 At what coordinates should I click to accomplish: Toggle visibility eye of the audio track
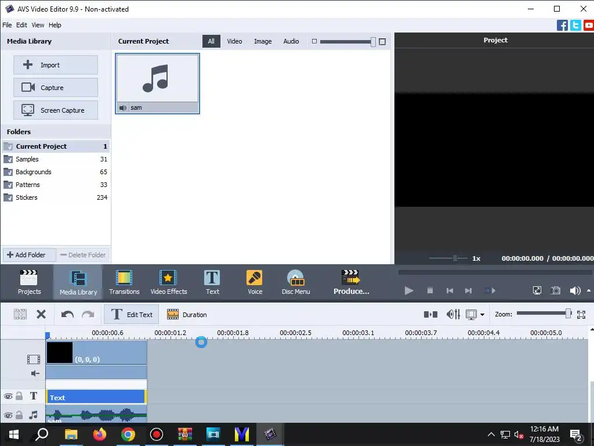point(8,415)
